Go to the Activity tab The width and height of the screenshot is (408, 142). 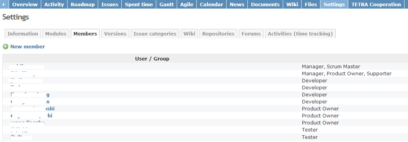point(54,4)
